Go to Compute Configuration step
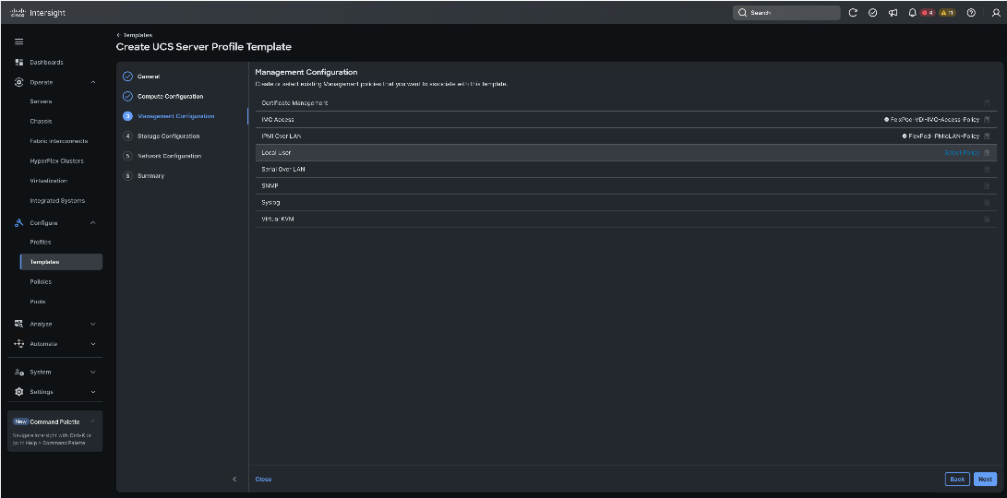 coord(170,96)
